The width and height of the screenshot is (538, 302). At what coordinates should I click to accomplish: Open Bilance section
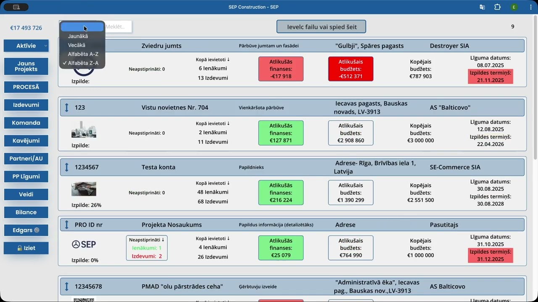[26, 212]
